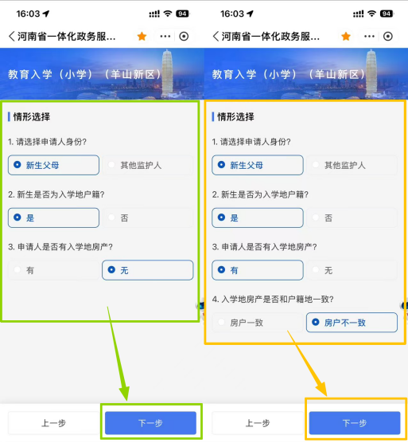Image resolution: width=408 pixels, height=443 pixels.
Task: Click the orange favorite star in right screen
Action: 346,37
